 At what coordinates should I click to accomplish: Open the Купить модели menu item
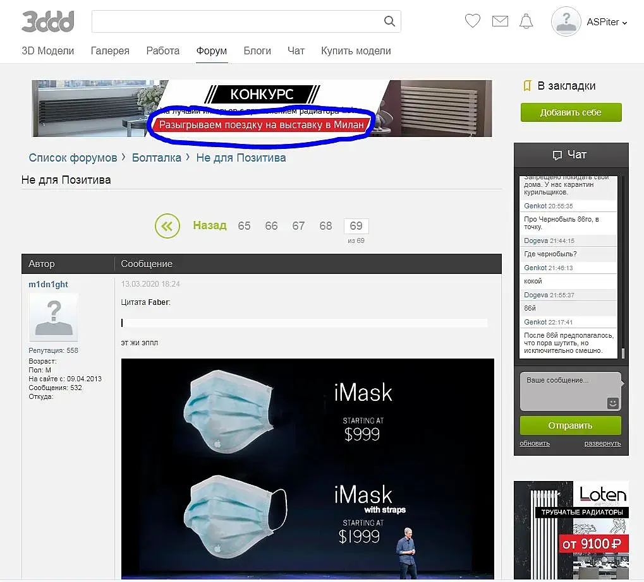click(x=356, y=51)
